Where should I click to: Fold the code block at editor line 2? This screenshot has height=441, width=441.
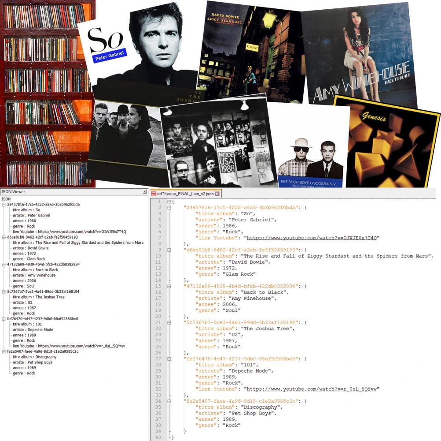tap(169, 208)
